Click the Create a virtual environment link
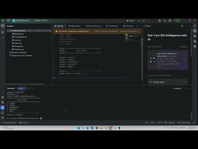This screenshot has height=149, width=198. [x=106, y=31]
